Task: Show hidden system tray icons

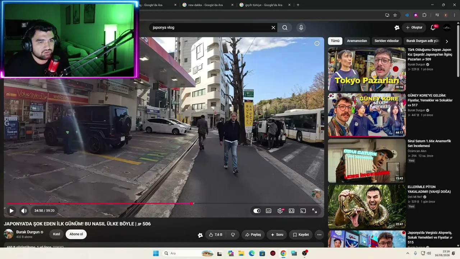Action: point(408,253)
